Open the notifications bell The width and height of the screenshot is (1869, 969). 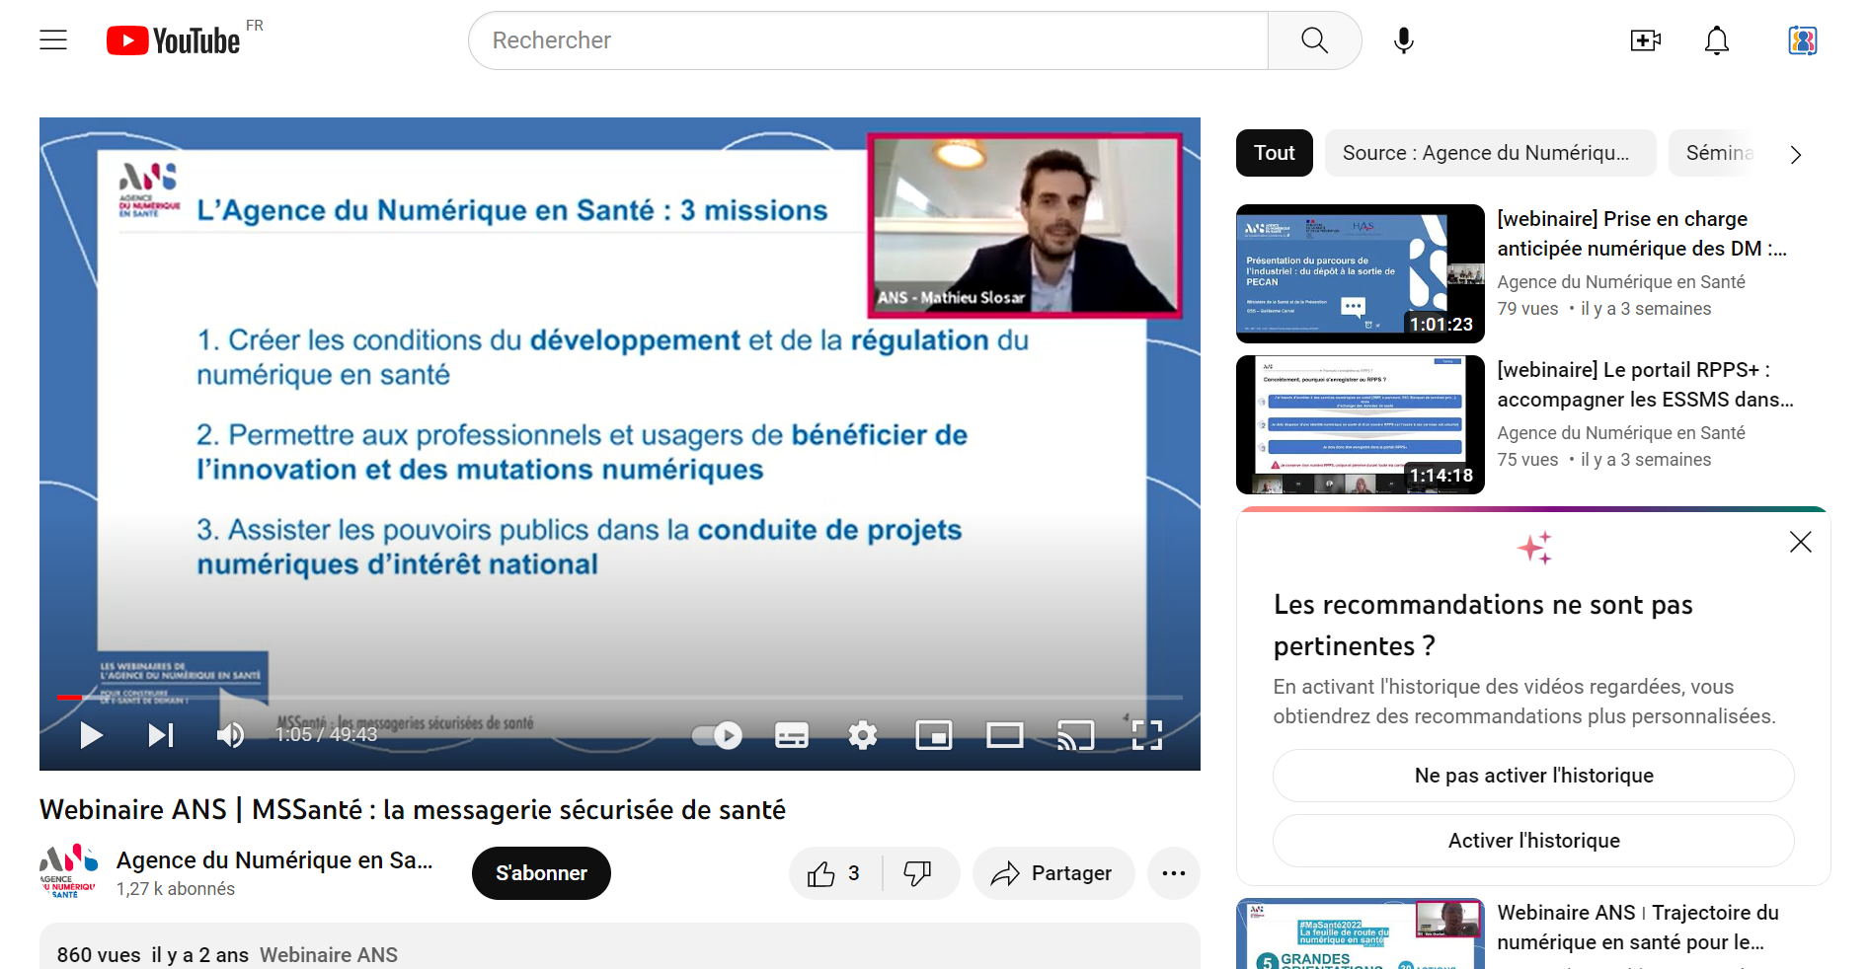pyautogui.click(x=1717, y=40)
